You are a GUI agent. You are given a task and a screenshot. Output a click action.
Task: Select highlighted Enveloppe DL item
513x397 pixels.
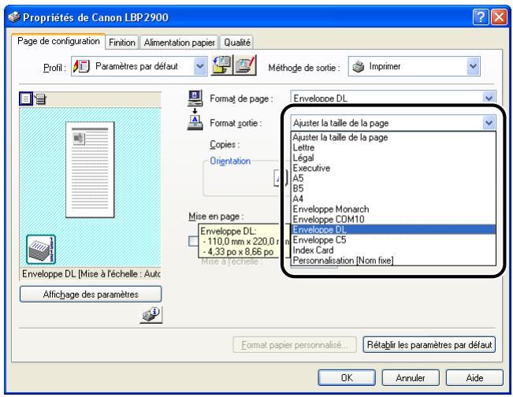[x=393, y=229]
